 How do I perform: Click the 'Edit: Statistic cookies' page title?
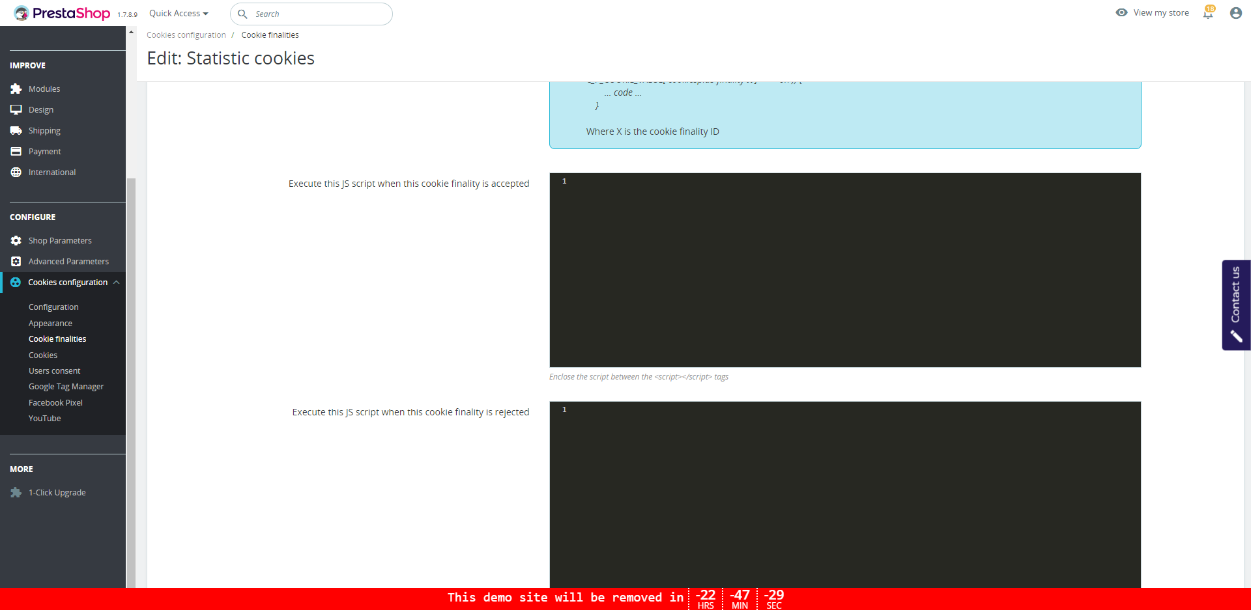coord(231,58)
